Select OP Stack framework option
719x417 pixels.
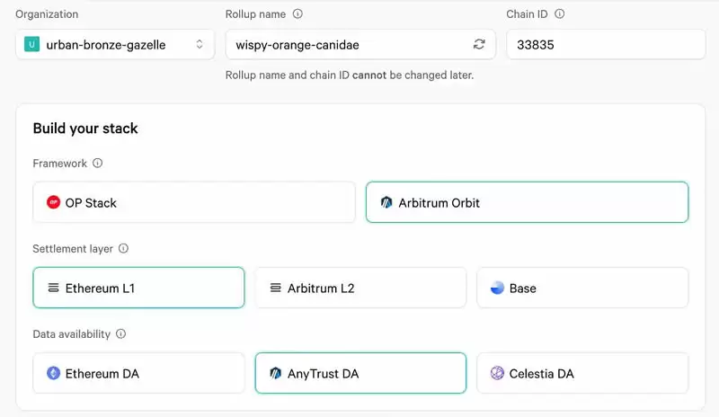[x=194, y=202]
